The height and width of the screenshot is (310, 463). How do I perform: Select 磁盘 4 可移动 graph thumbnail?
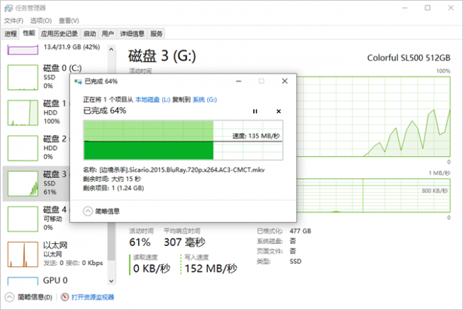click(x=22, y=219)
